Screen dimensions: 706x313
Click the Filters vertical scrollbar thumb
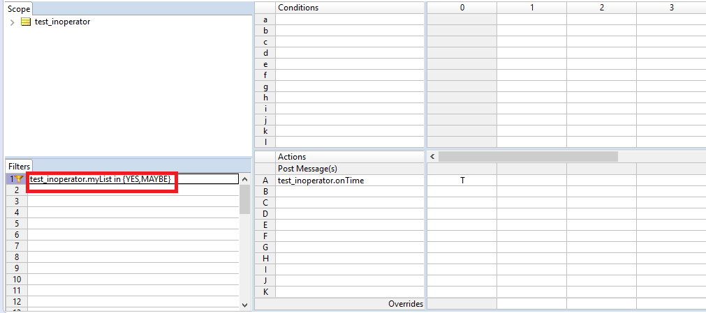244,199
